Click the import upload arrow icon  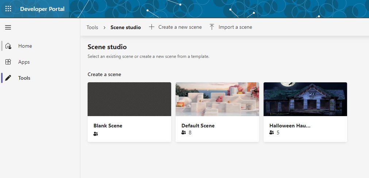[x=212, y=27]
